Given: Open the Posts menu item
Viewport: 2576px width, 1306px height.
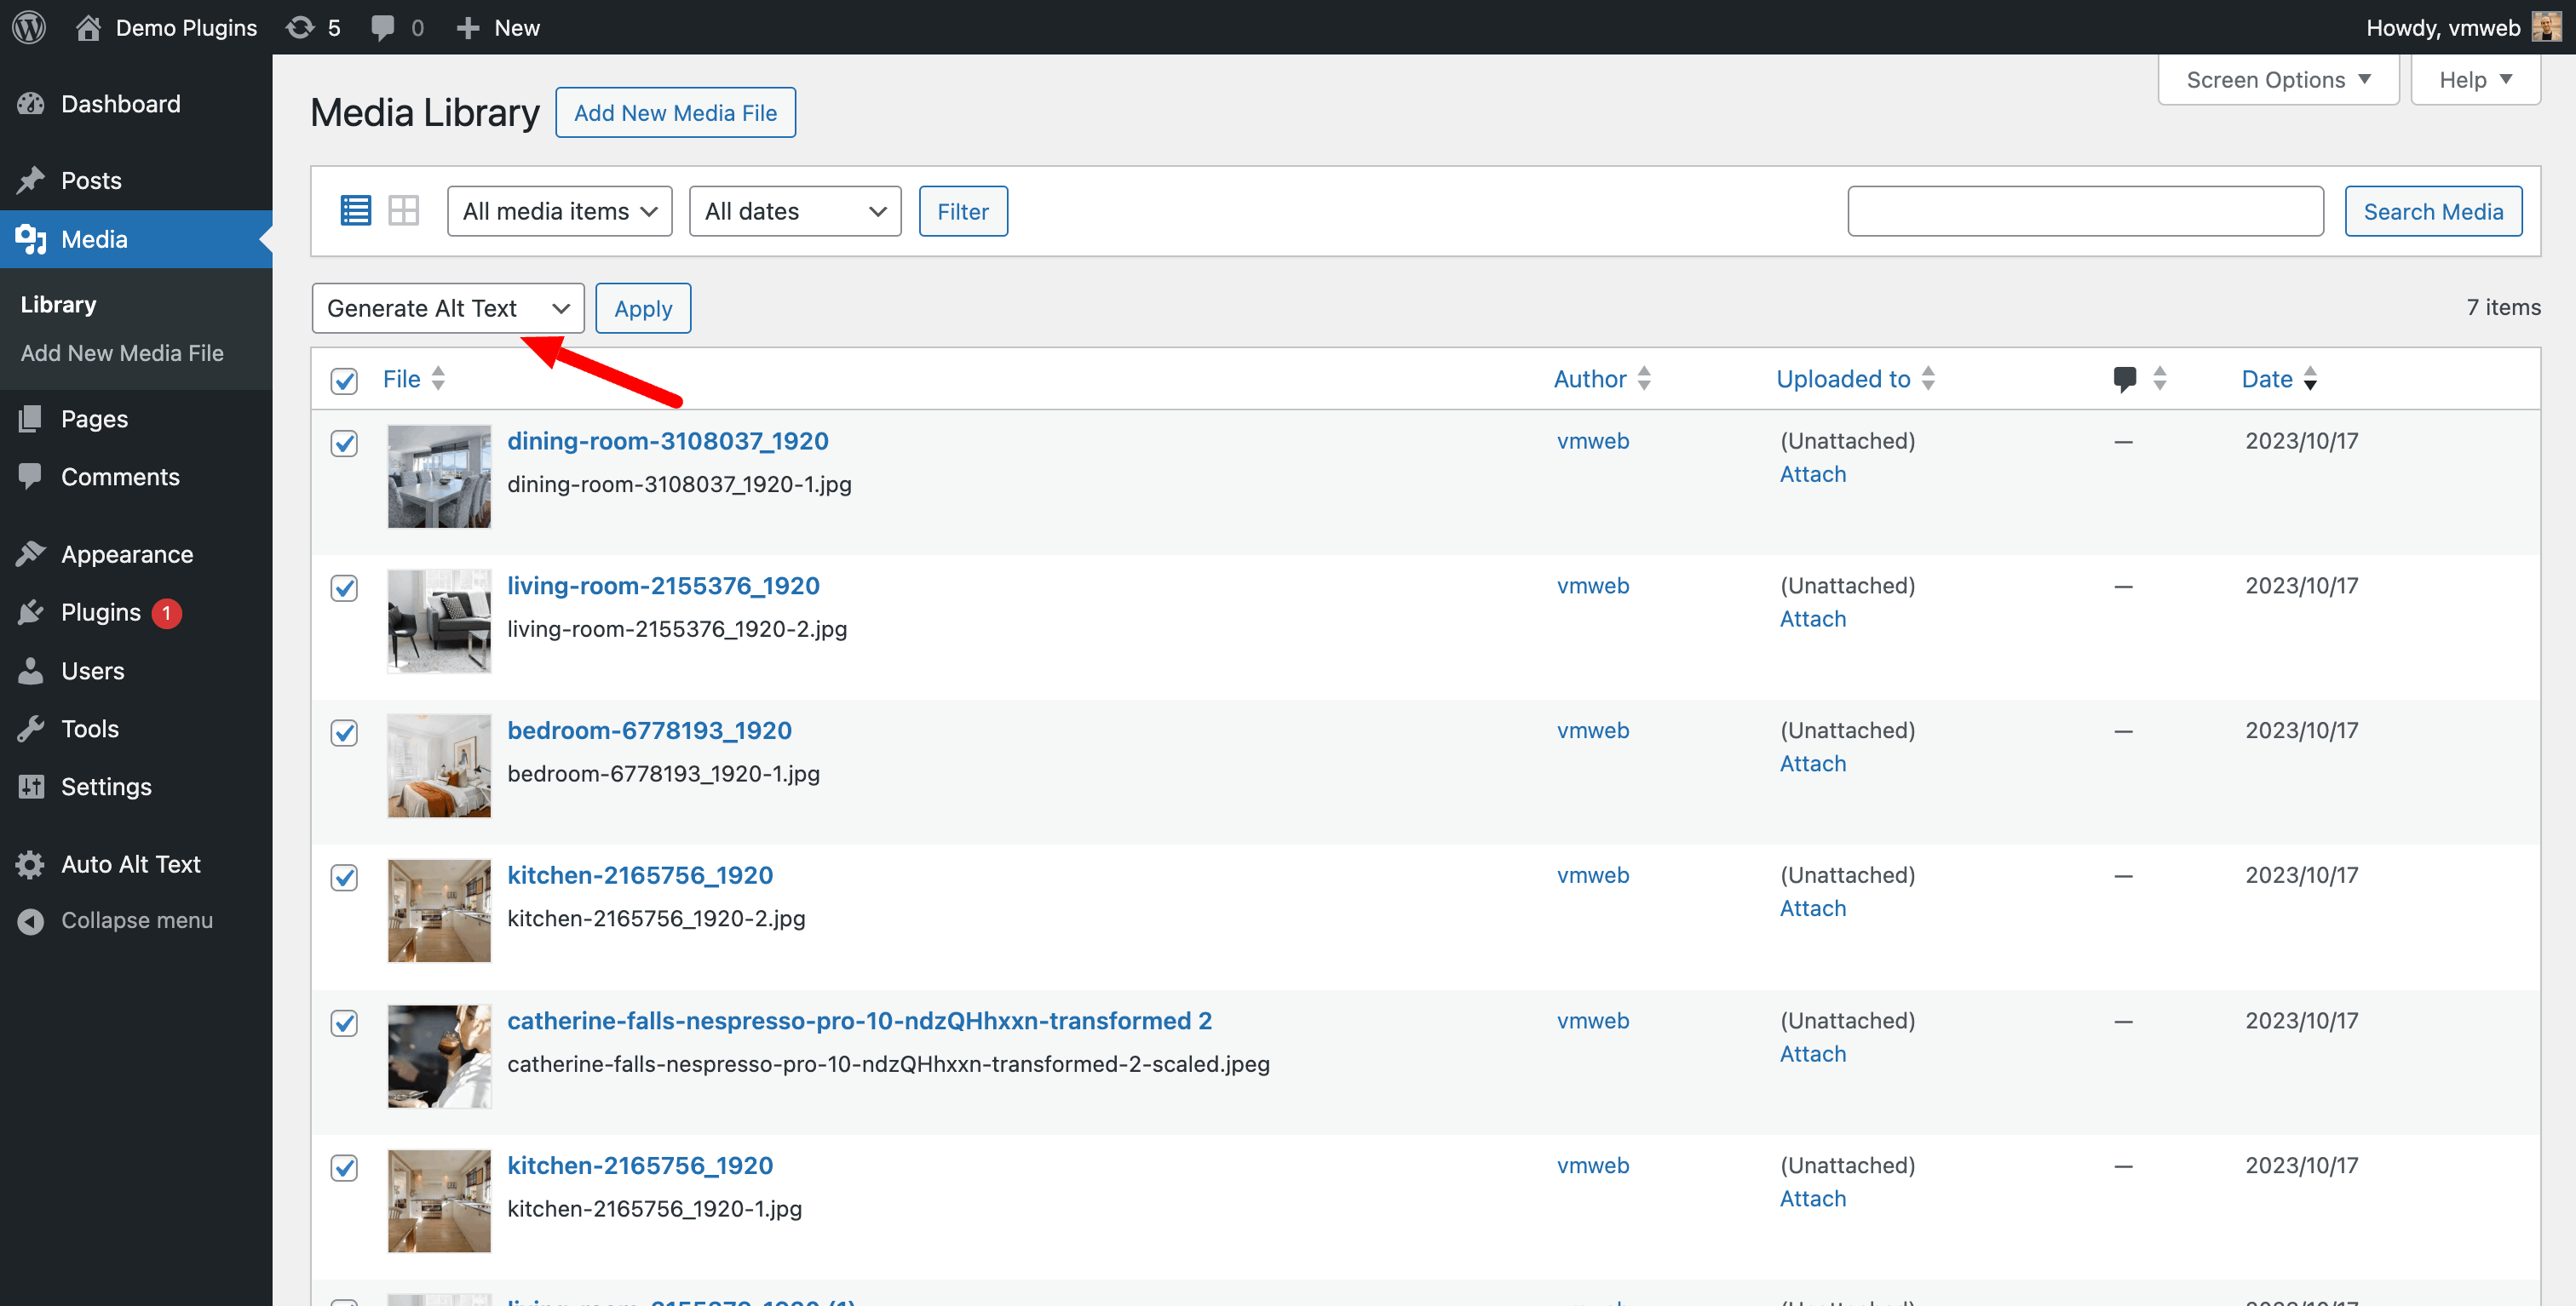Looking at the screenshot, I should pyautogui.click(x=136, y=180).
